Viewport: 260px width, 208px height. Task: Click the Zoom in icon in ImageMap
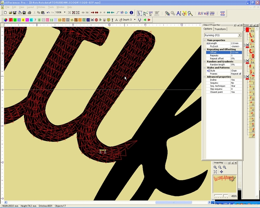coord(215,167)
